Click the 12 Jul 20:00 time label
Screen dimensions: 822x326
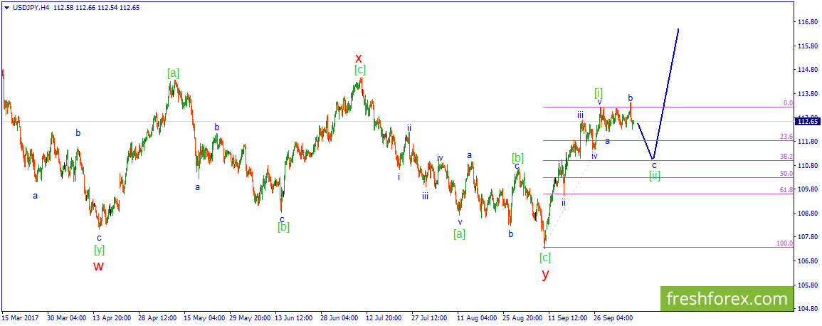point(384,318)
